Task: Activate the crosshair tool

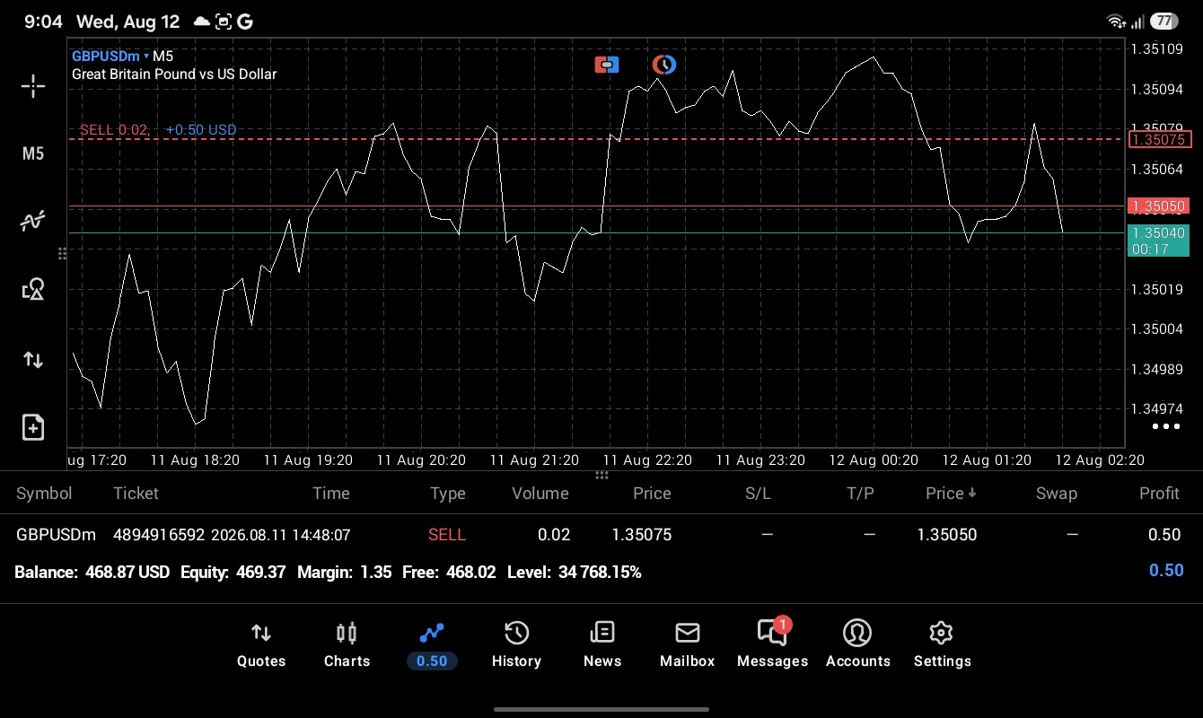Action: click(x=33, y=86)
